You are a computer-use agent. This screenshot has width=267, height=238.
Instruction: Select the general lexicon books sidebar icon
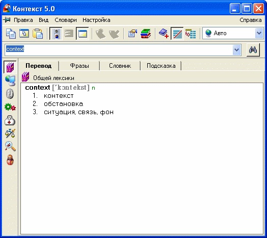[x=10, y=67]
